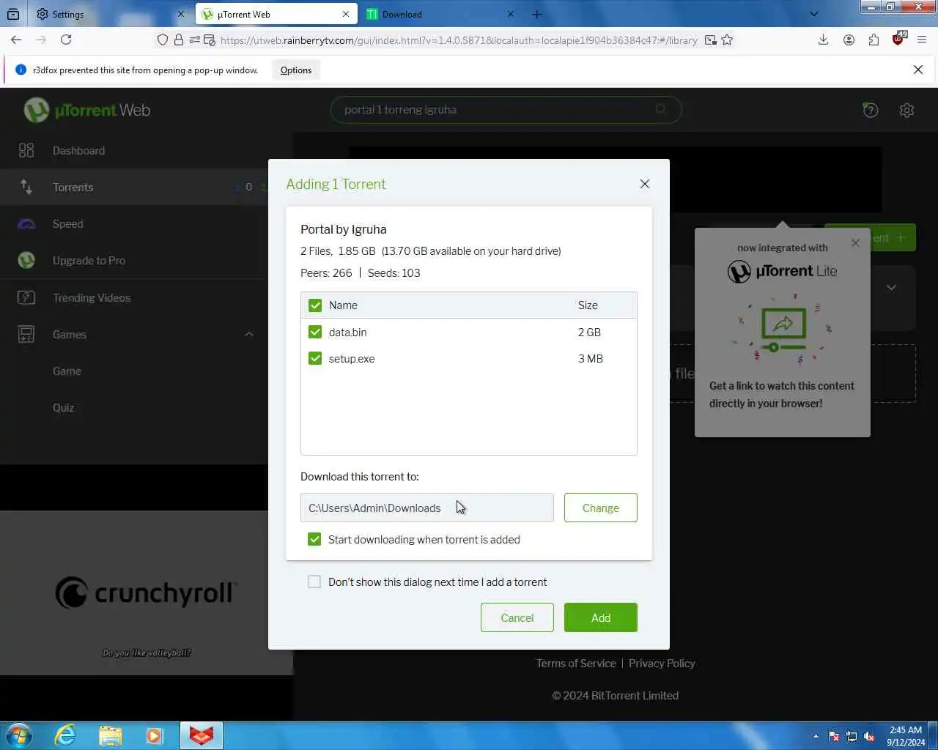Select the µTorrent Web browser tab
This screenshot has height=750, width=938.
coord(276,14)
